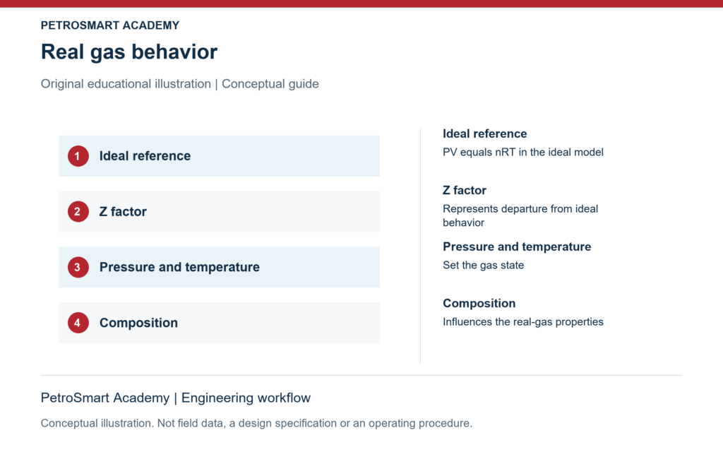Click the Z factor heading on right
Viewport: 723px width, 452px height.
465,191
